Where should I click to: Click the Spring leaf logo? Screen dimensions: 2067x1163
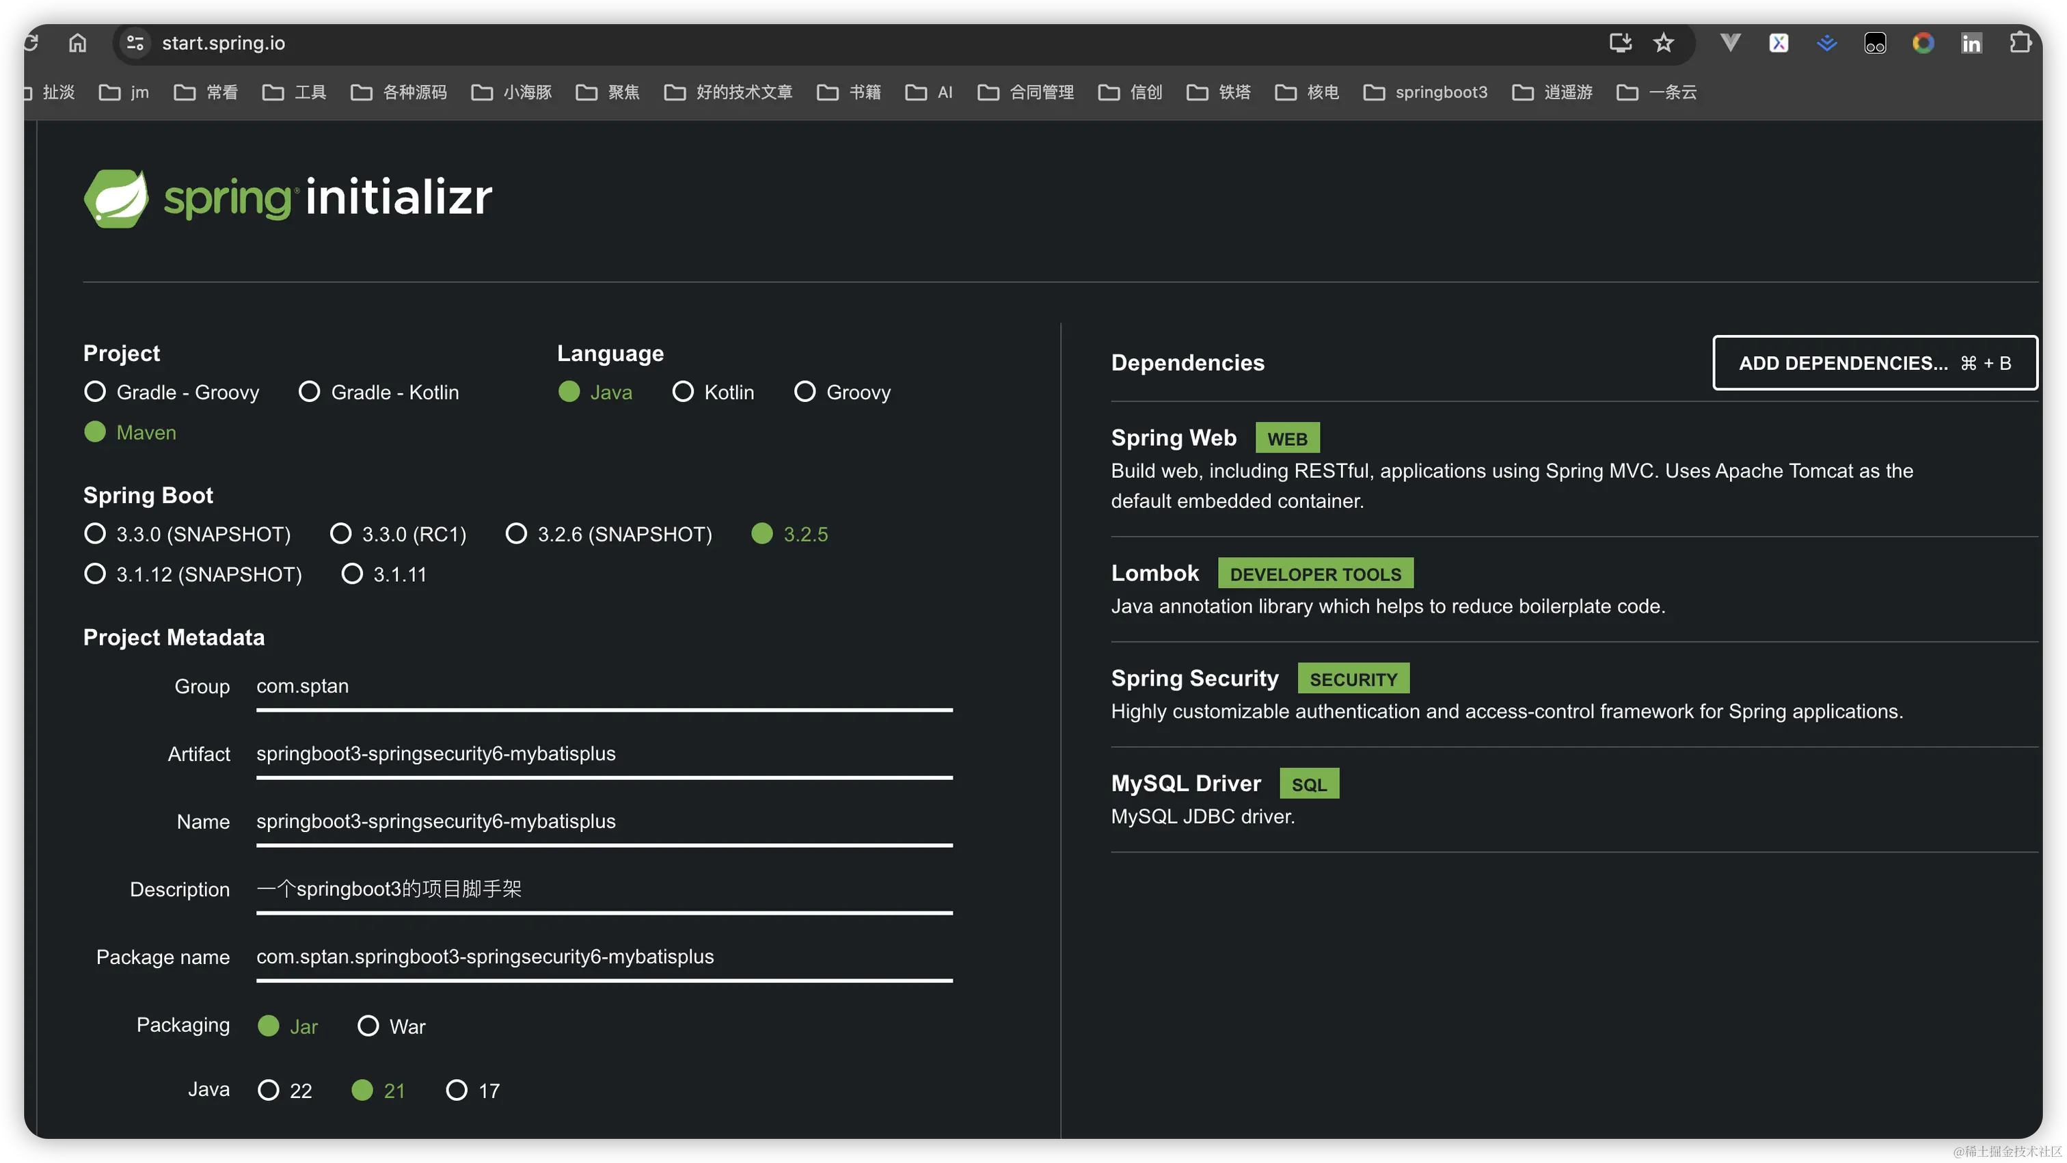[x=116, y=198]
